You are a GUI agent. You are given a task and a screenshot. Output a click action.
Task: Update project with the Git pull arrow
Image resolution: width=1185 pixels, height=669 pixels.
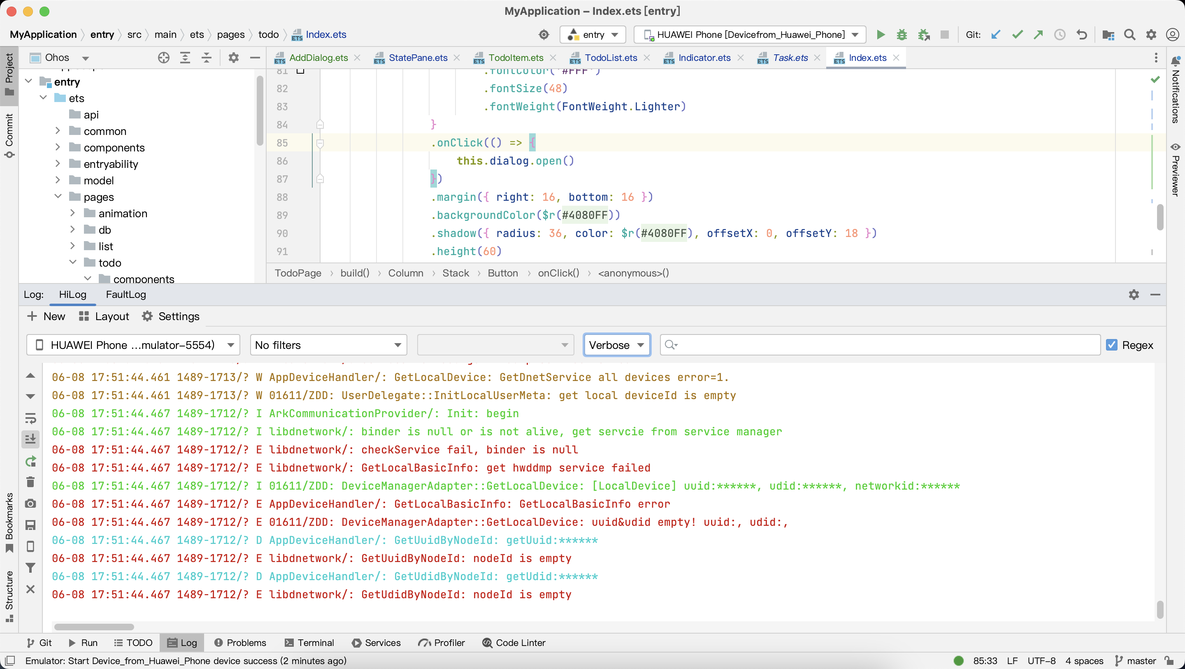pos(995,35)
